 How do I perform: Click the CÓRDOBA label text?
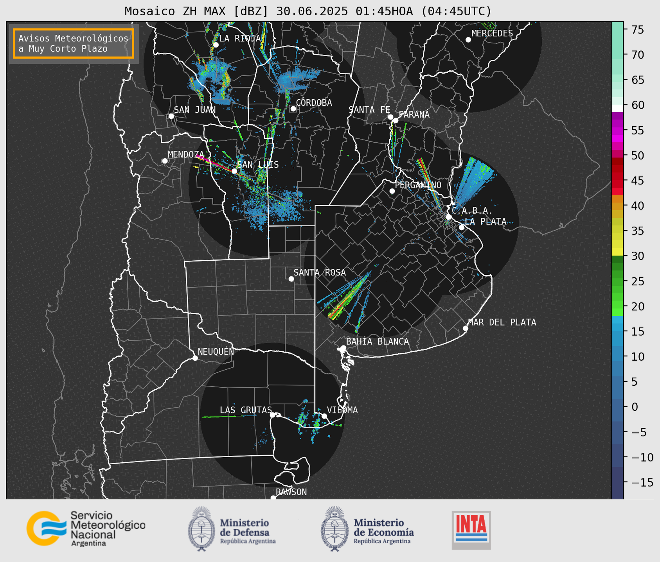314,103
